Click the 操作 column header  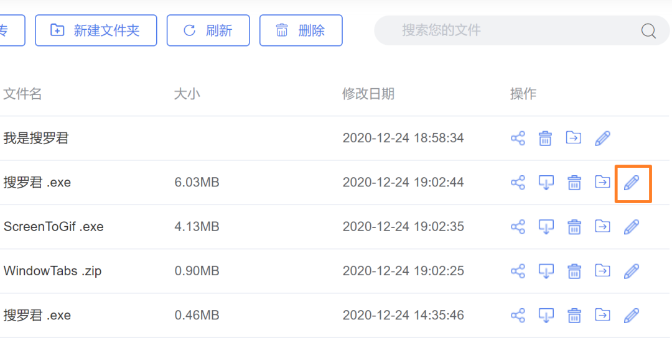523,94
